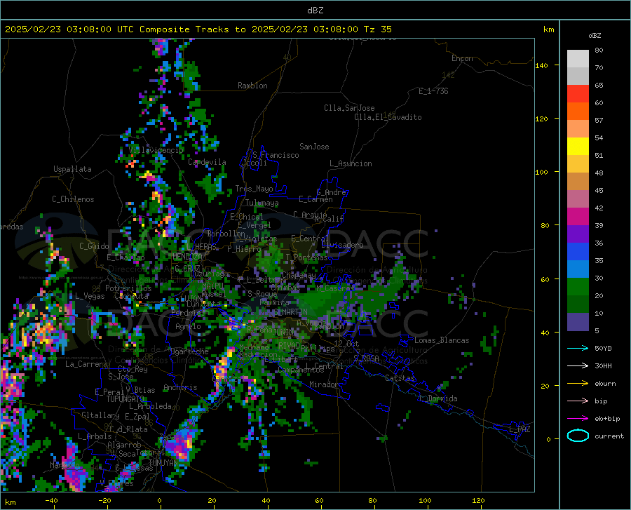The width and height of the screenshot is (631, 510).
Task: Click the Ramblon map label
Action: click(252, 86)
